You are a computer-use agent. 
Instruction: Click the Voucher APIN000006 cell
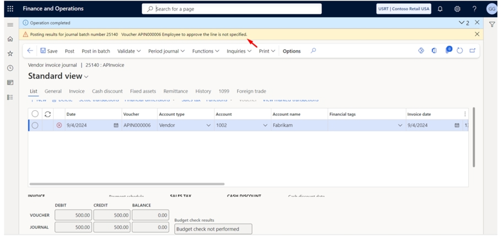coord(139,125)
